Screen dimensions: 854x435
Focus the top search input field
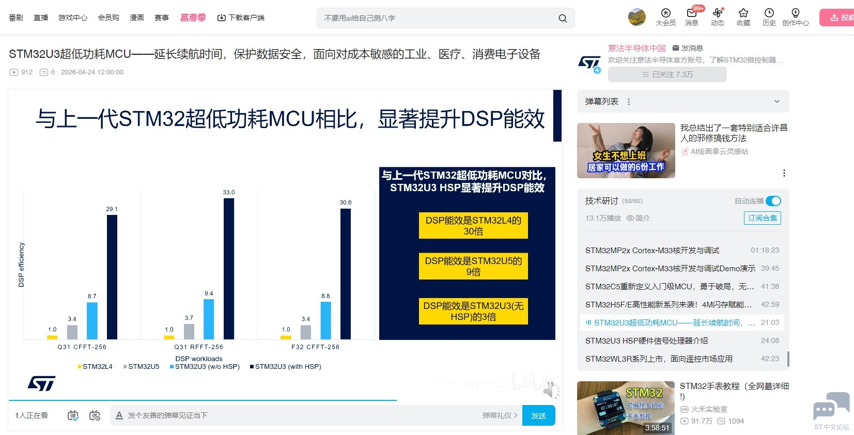tap(439, 18)
